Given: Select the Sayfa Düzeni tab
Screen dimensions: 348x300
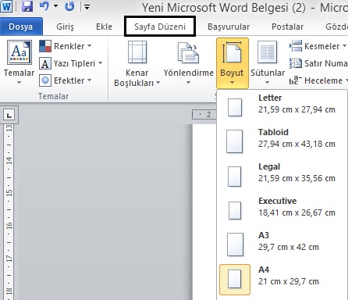Looking at the screenshot, I should coord(160,27).
